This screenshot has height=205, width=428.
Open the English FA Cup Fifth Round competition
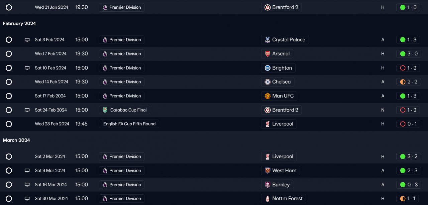[x=129, y=124]
